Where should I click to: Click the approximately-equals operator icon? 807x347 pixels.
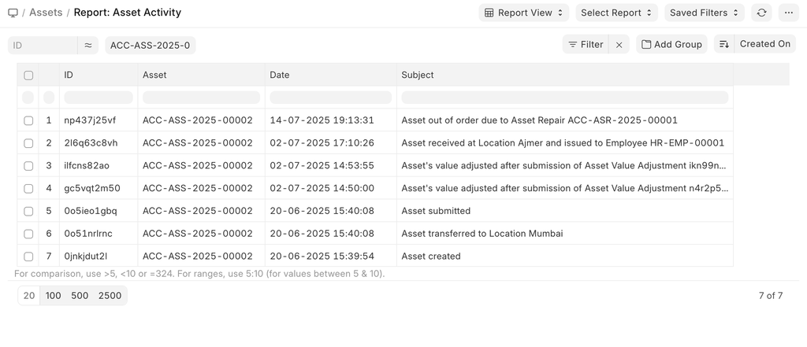[88, 46]
